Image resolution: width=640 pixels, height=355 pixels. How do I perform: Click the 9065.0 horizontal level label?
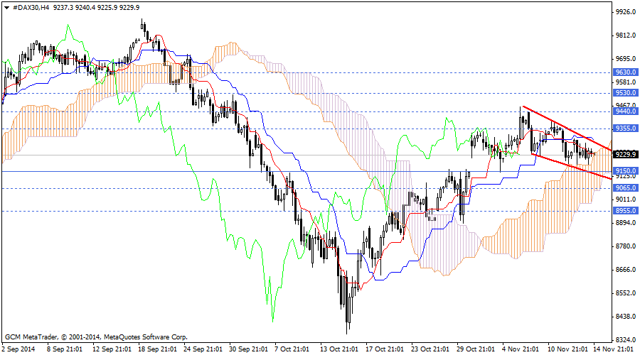626,188
